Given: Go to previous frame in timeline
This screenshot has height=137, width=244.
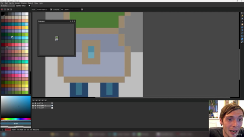Looking at the screenshot, I should tap(37, 100).
